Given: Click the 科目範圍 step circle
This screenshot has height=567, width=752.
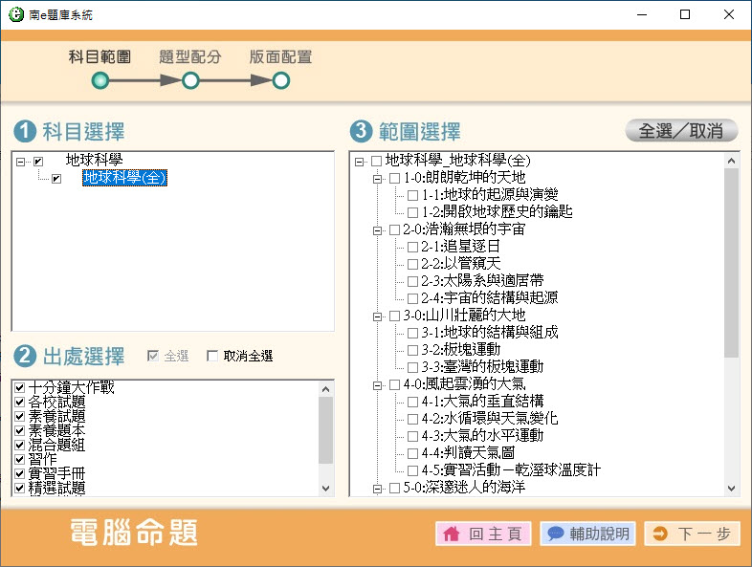Looking at the screenshot, I should click(100, 81).
